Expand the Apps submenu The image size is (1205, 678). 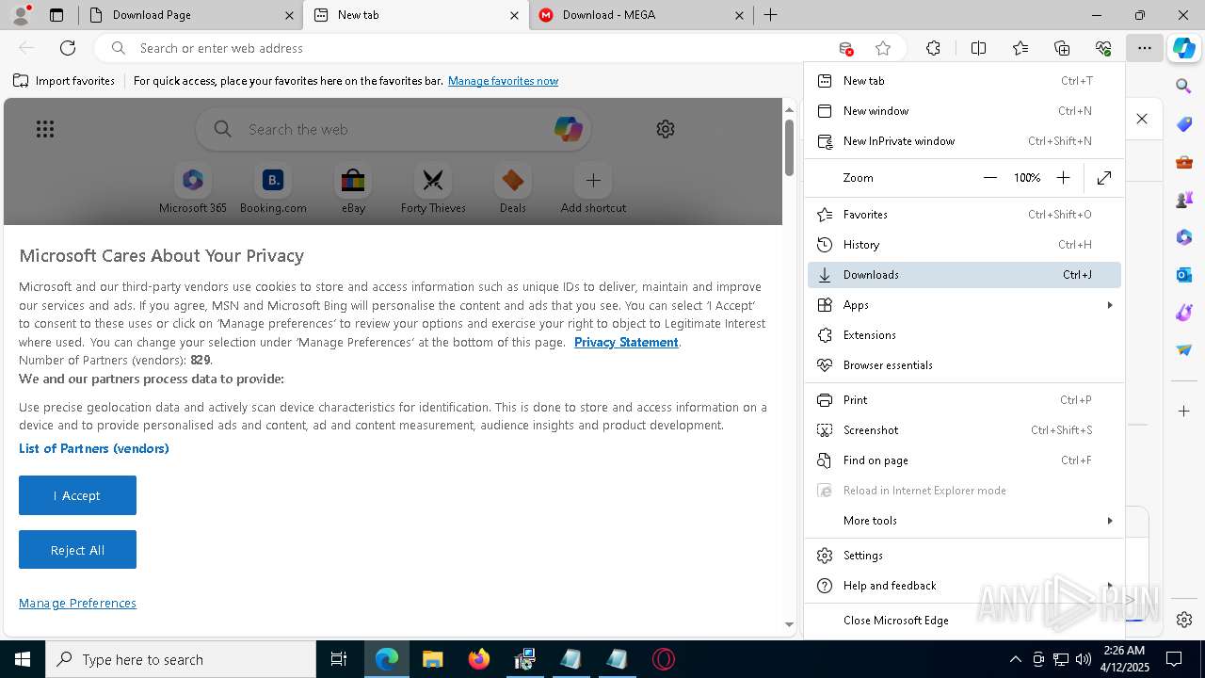click(x=964, y=305)
